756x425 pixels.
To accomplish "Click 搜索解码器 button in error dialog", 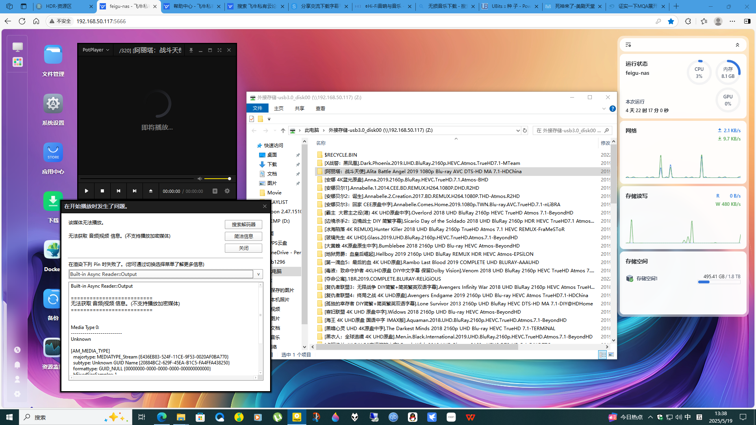I will pos(243,224).
